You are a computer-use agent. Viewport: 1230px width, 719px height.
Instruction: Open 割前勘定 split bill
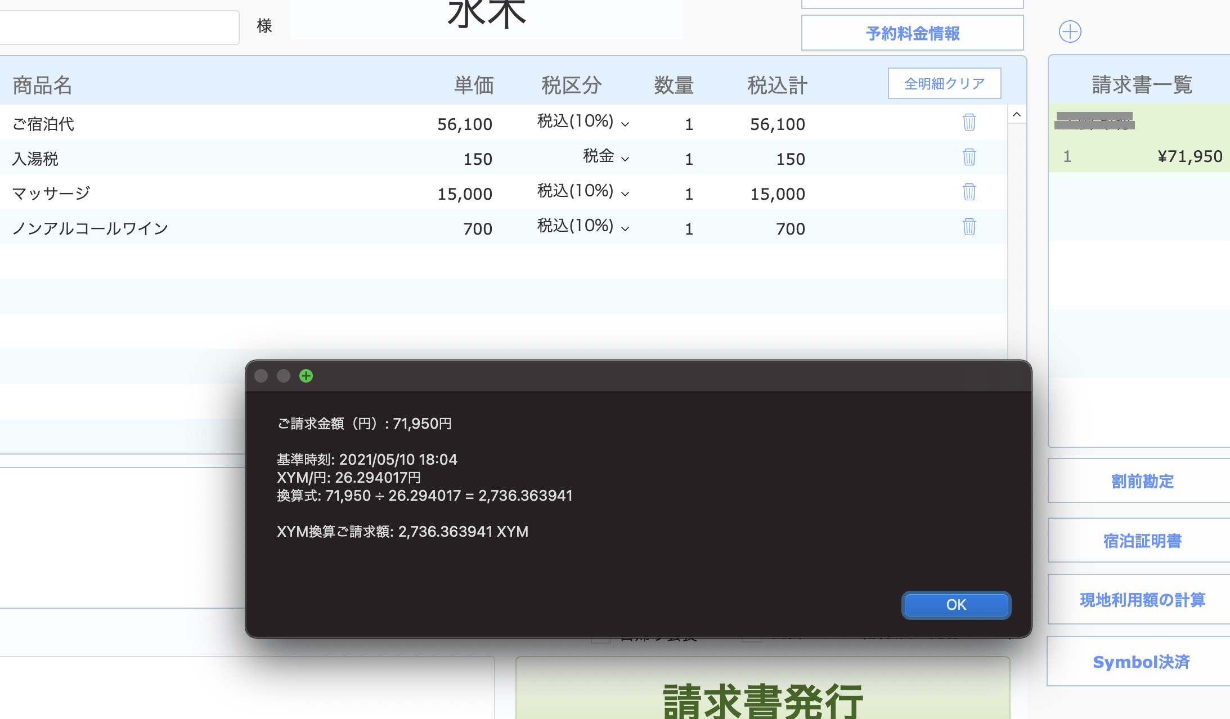pos(1142,481)
